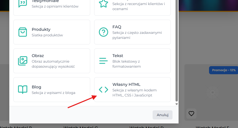Screen dimensions: 238x128
Task: Click the Tekst lines icon
Action: click(x=104, y=61)
